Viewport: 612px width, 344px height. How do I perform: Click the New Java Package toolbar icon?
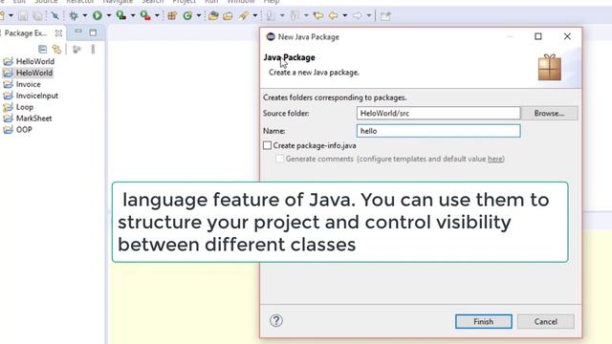pos(172,15)
